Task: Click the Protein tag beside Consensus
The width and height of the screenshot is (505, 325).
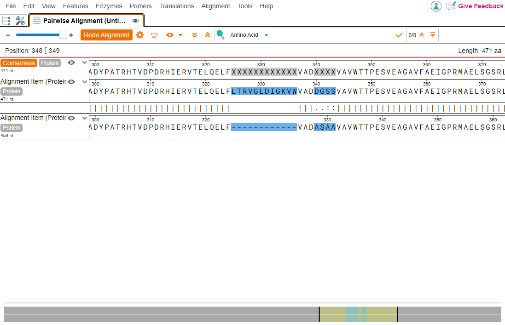Action: 50,63
